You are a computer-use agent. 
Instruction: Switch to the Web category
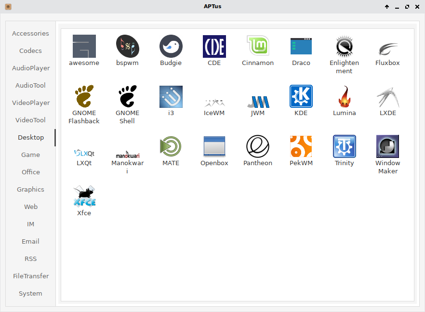click(x=31, y=207)
